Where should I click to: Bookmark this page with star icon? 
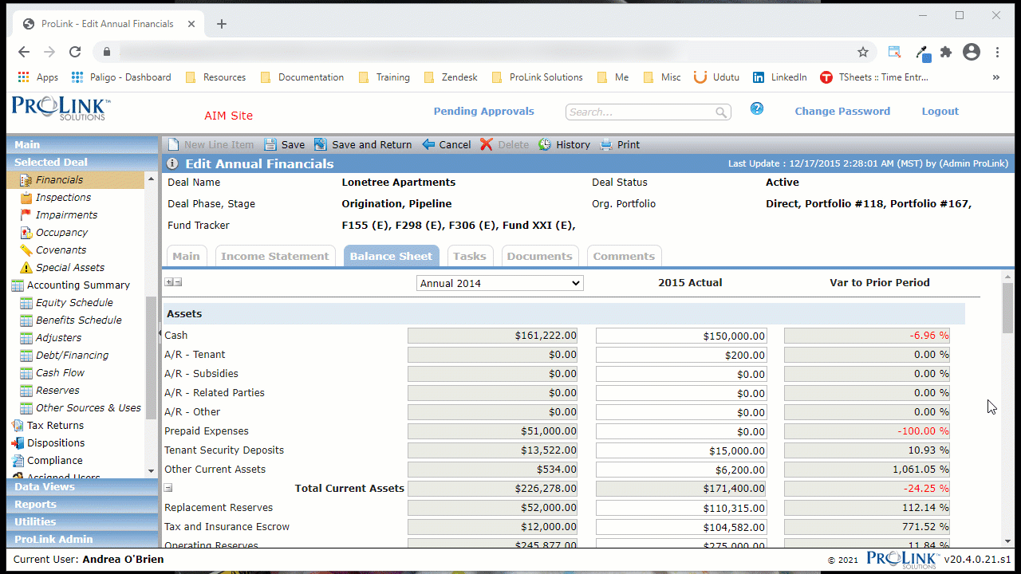click(863, 52)
